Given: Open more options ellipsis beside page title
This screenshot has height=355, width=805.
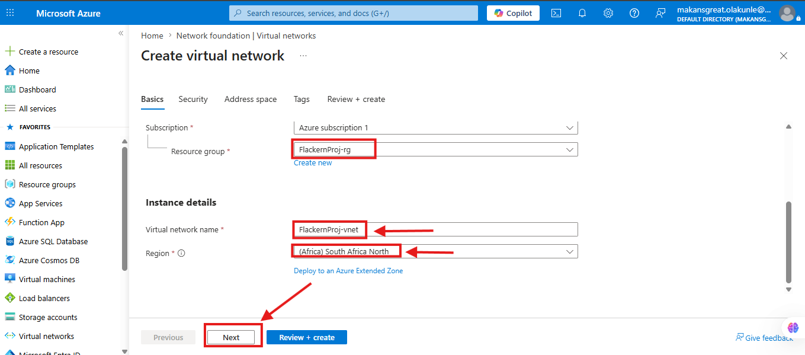Looking at the screenshot, I should click(x=303, y=56).
